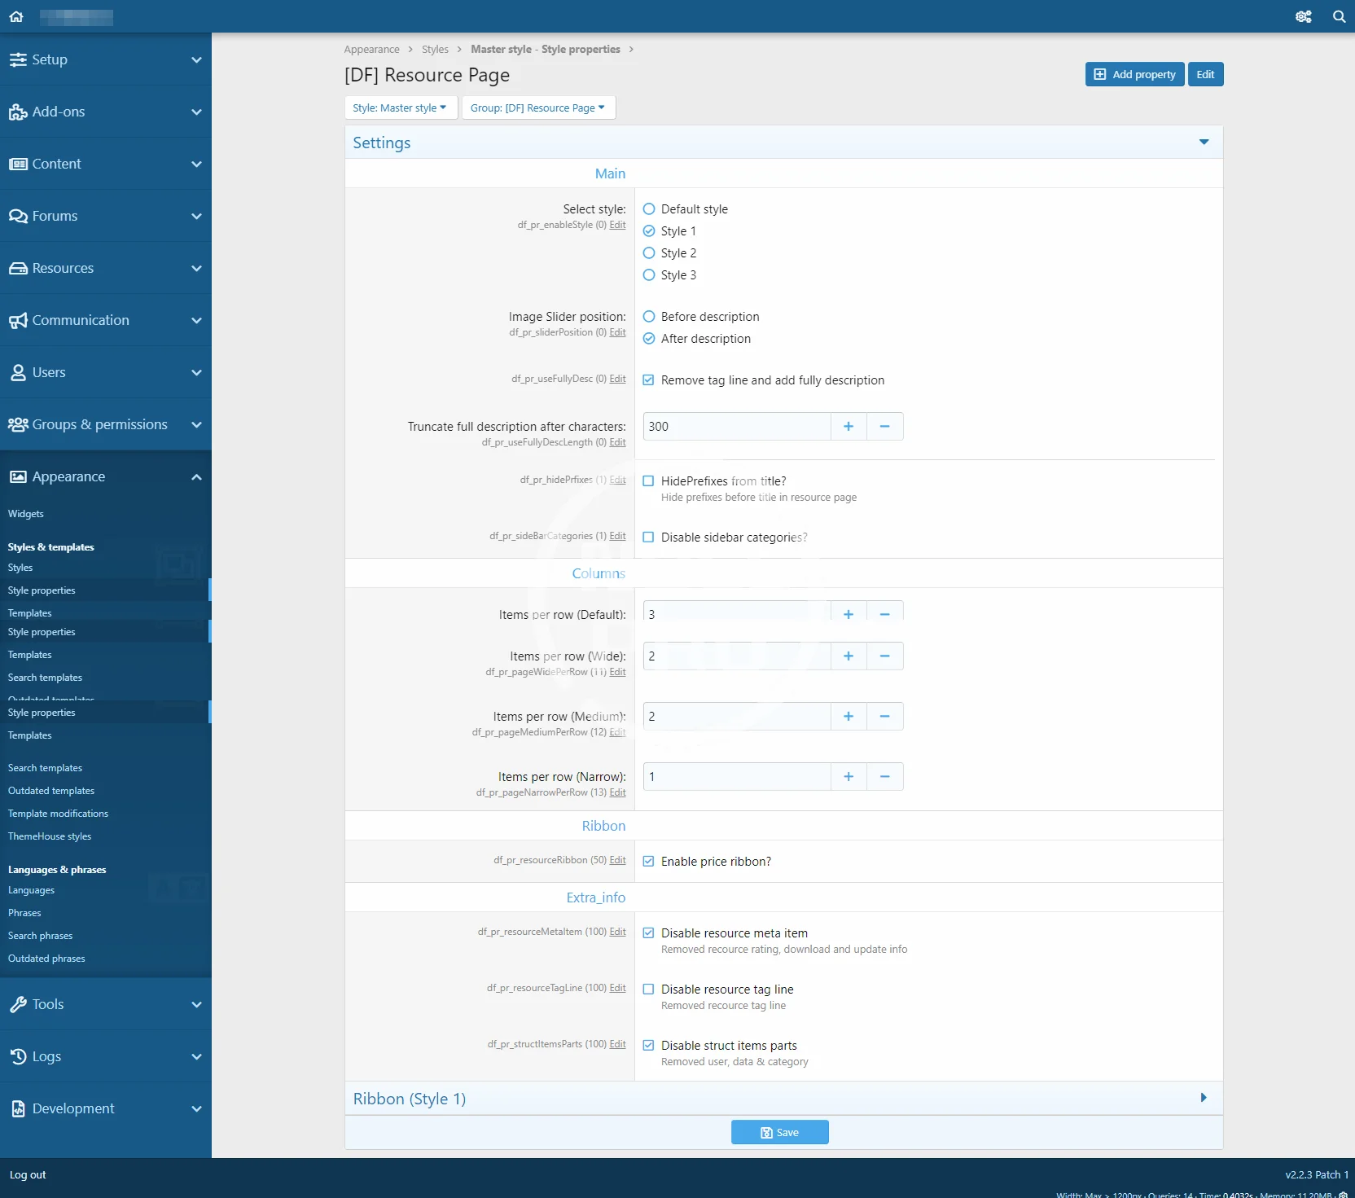Open Template modifications in sidebar
The height and width of the screenshot is (1198, 1355).
point(58,814)
